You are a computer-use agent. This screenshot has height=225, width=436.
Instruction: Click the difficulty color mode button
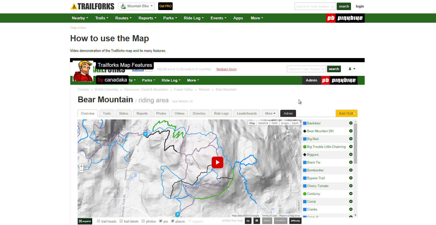(x=295, y=221)
